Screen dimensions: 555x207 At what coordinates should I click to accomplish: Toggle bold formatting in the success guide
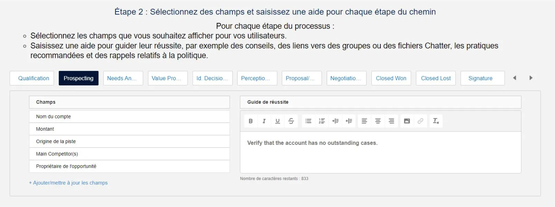click(251, 121)
